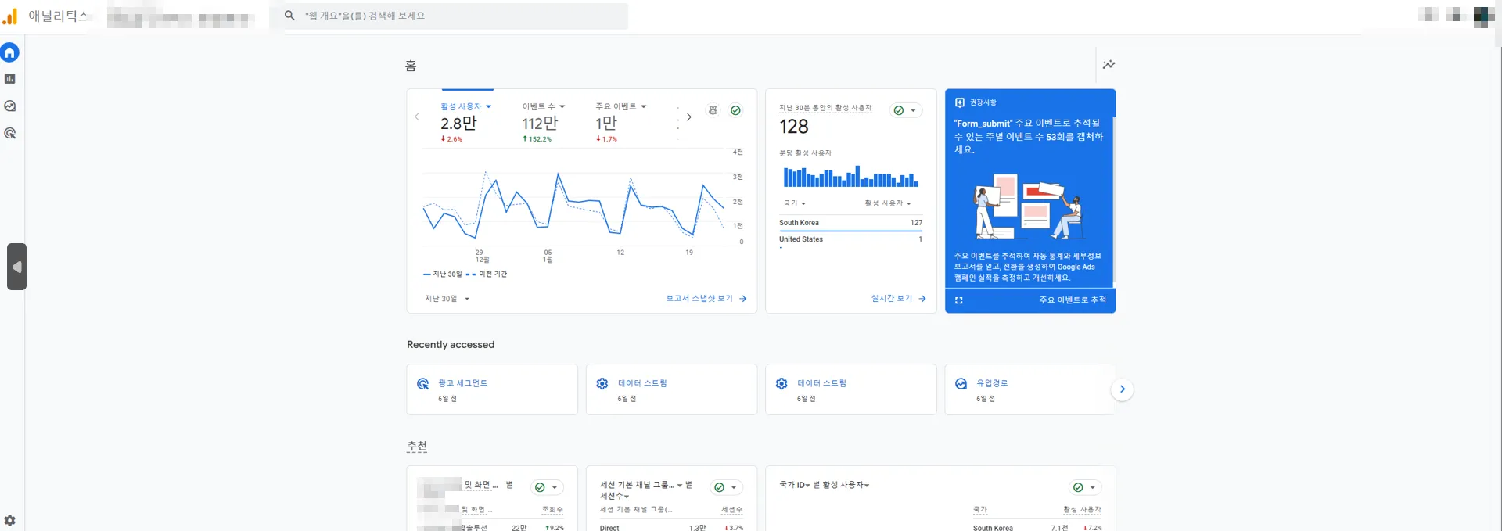This screenshot has height=531, width=1502.
Task: Click the data quality check icon in overview card
Action: point(735,110)
